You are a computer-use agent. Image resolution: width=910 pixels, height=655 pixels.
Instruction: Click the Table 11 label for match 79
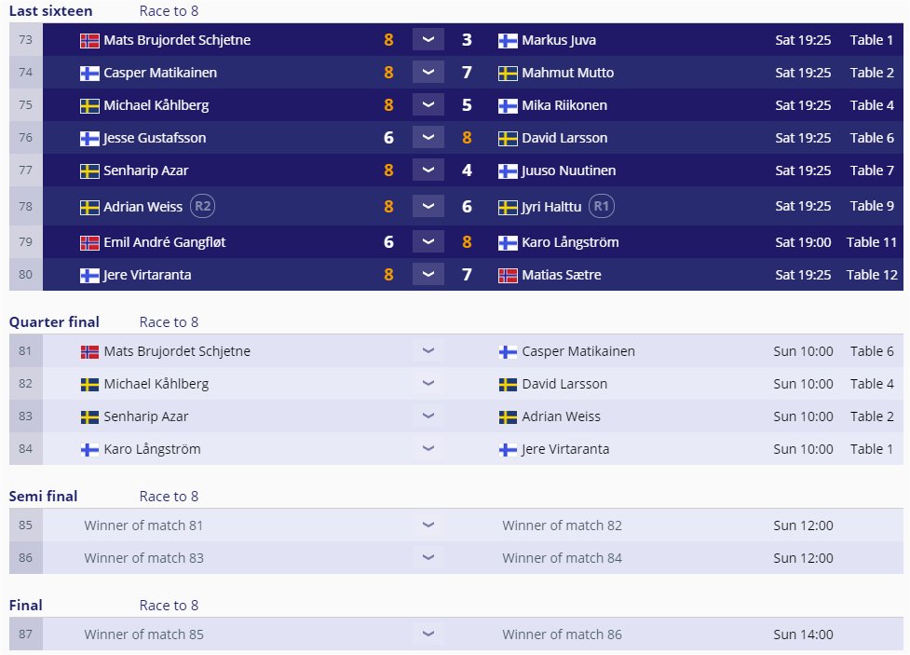(871, 242)
